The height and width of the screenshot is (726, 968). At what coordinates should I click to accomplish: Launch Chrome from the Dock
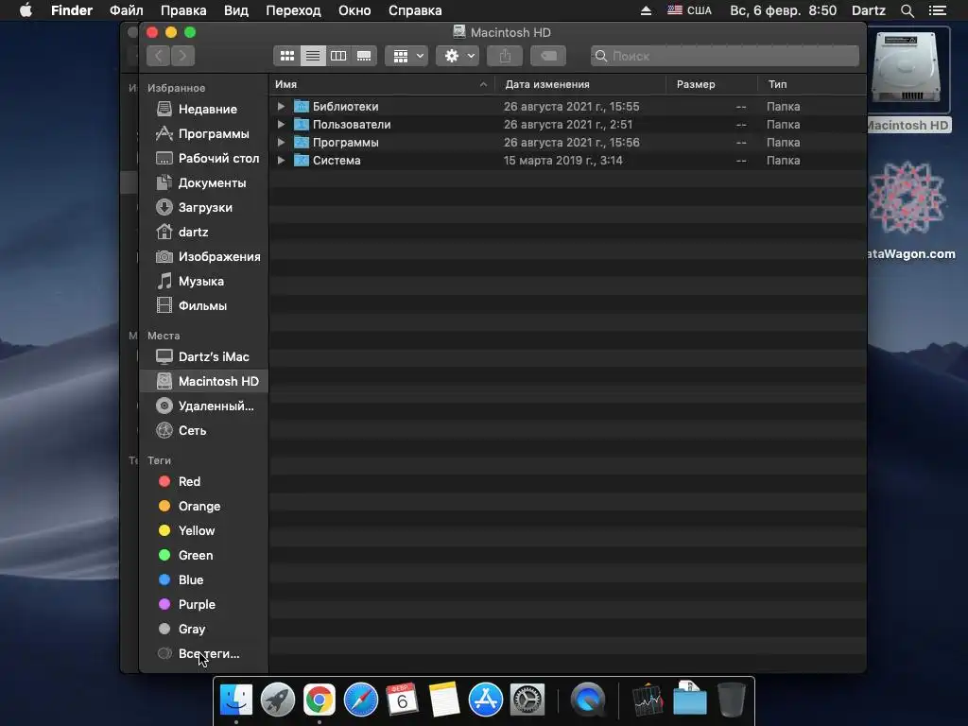click(x=320, y=700)
